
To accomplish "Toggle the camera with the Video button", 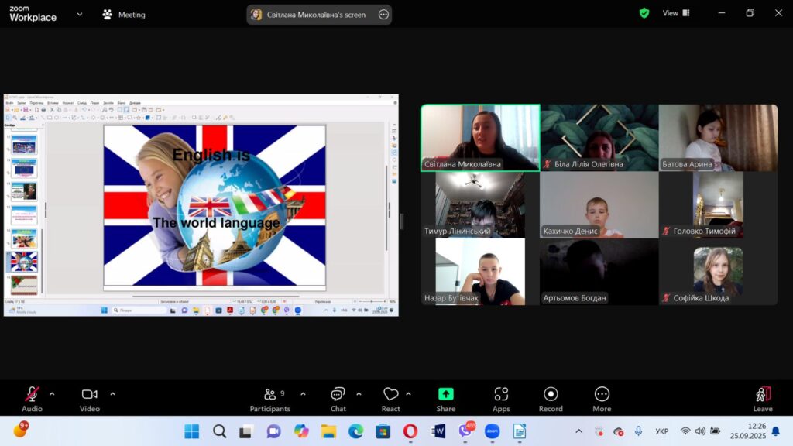I will (90, 399).
